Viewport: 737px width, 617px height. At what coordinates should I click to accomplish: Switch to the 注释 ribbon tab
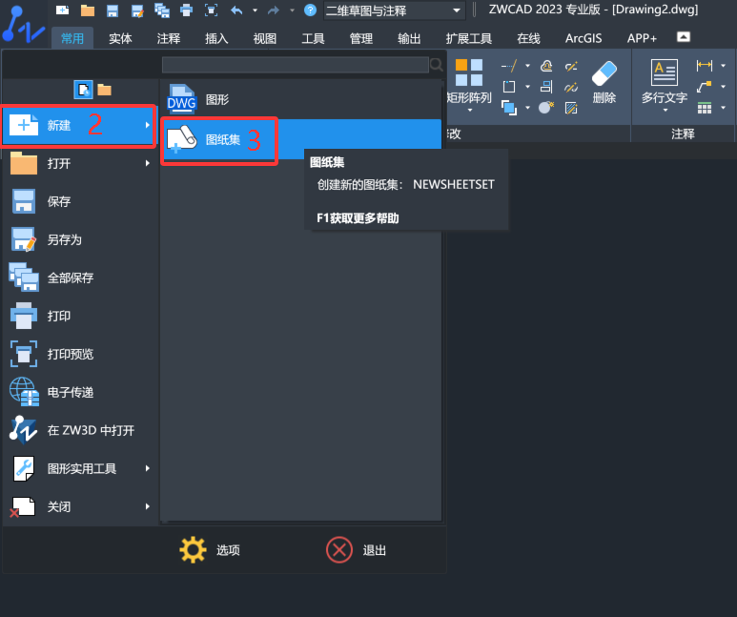coord(168,38)
